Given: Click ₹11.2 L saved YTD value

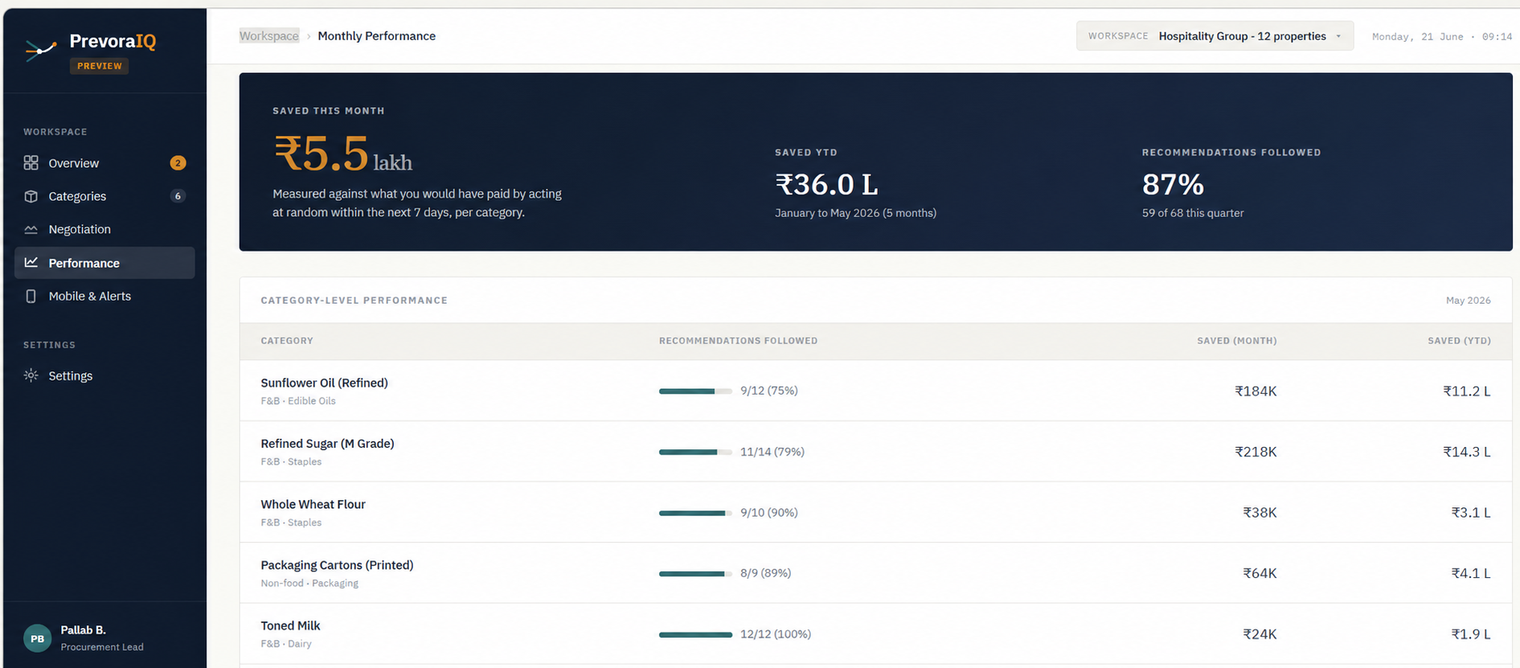Looking at the screenshot, I should point(1466,391).
